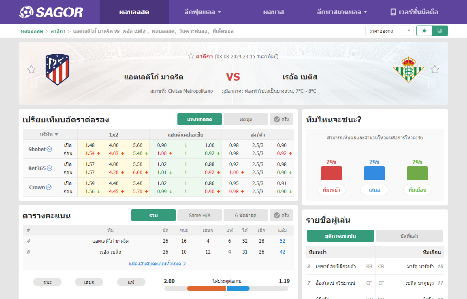Viewport: 467px width, 299px height.
Task: Select เสมอ filter pill under standings
Action: tap(89, 282)
